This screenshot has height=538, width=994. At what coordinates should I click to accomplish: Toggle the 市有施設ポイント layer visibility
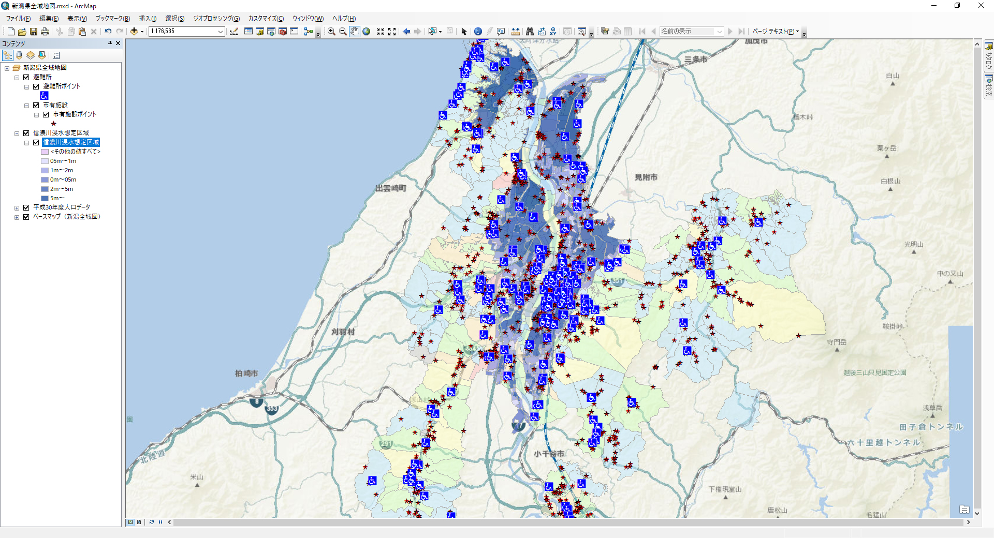click(x=46, y=114)
